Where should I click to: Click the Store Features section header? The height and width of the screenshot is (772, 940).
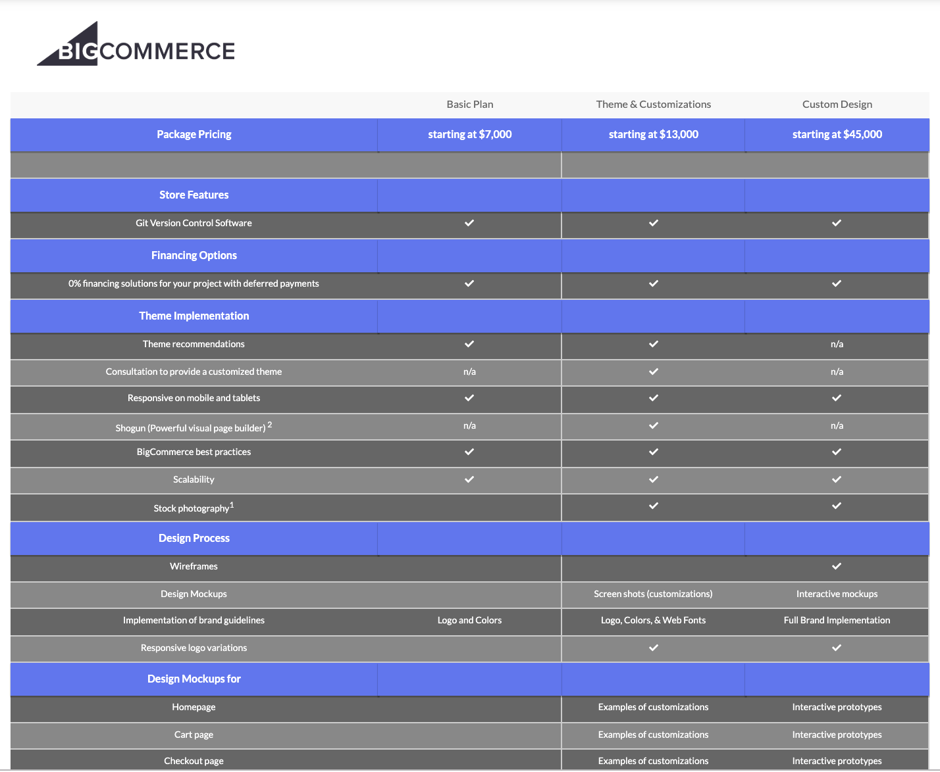(194, 195)
